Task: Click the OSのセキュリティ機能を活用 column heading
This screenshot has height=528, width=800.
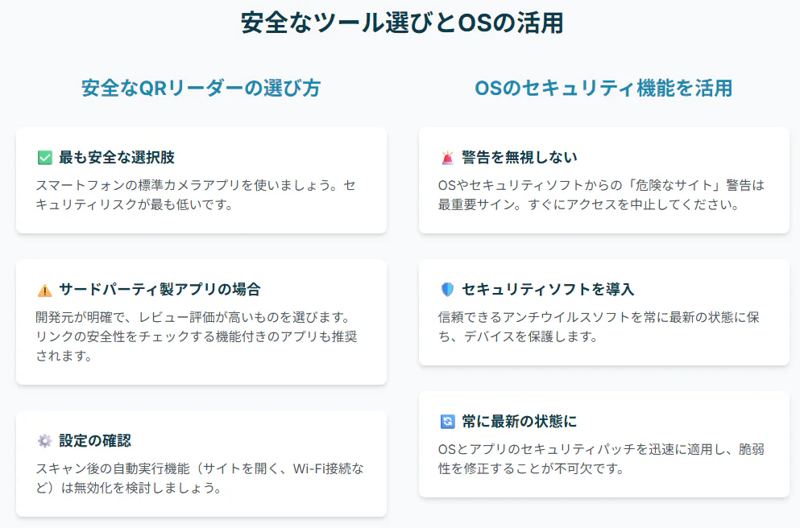Action: point(603,88)
